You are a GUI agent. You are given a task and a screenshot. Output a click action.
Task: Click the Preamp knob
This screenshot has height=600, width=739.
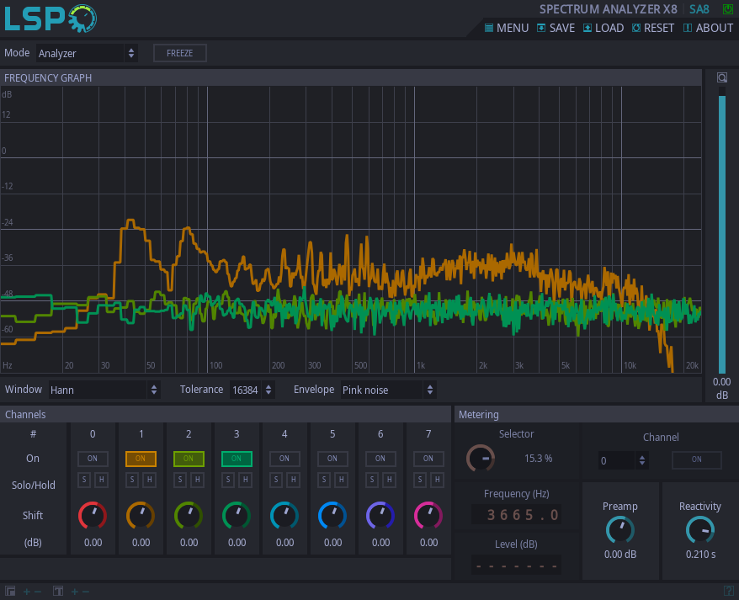point(620,530)
